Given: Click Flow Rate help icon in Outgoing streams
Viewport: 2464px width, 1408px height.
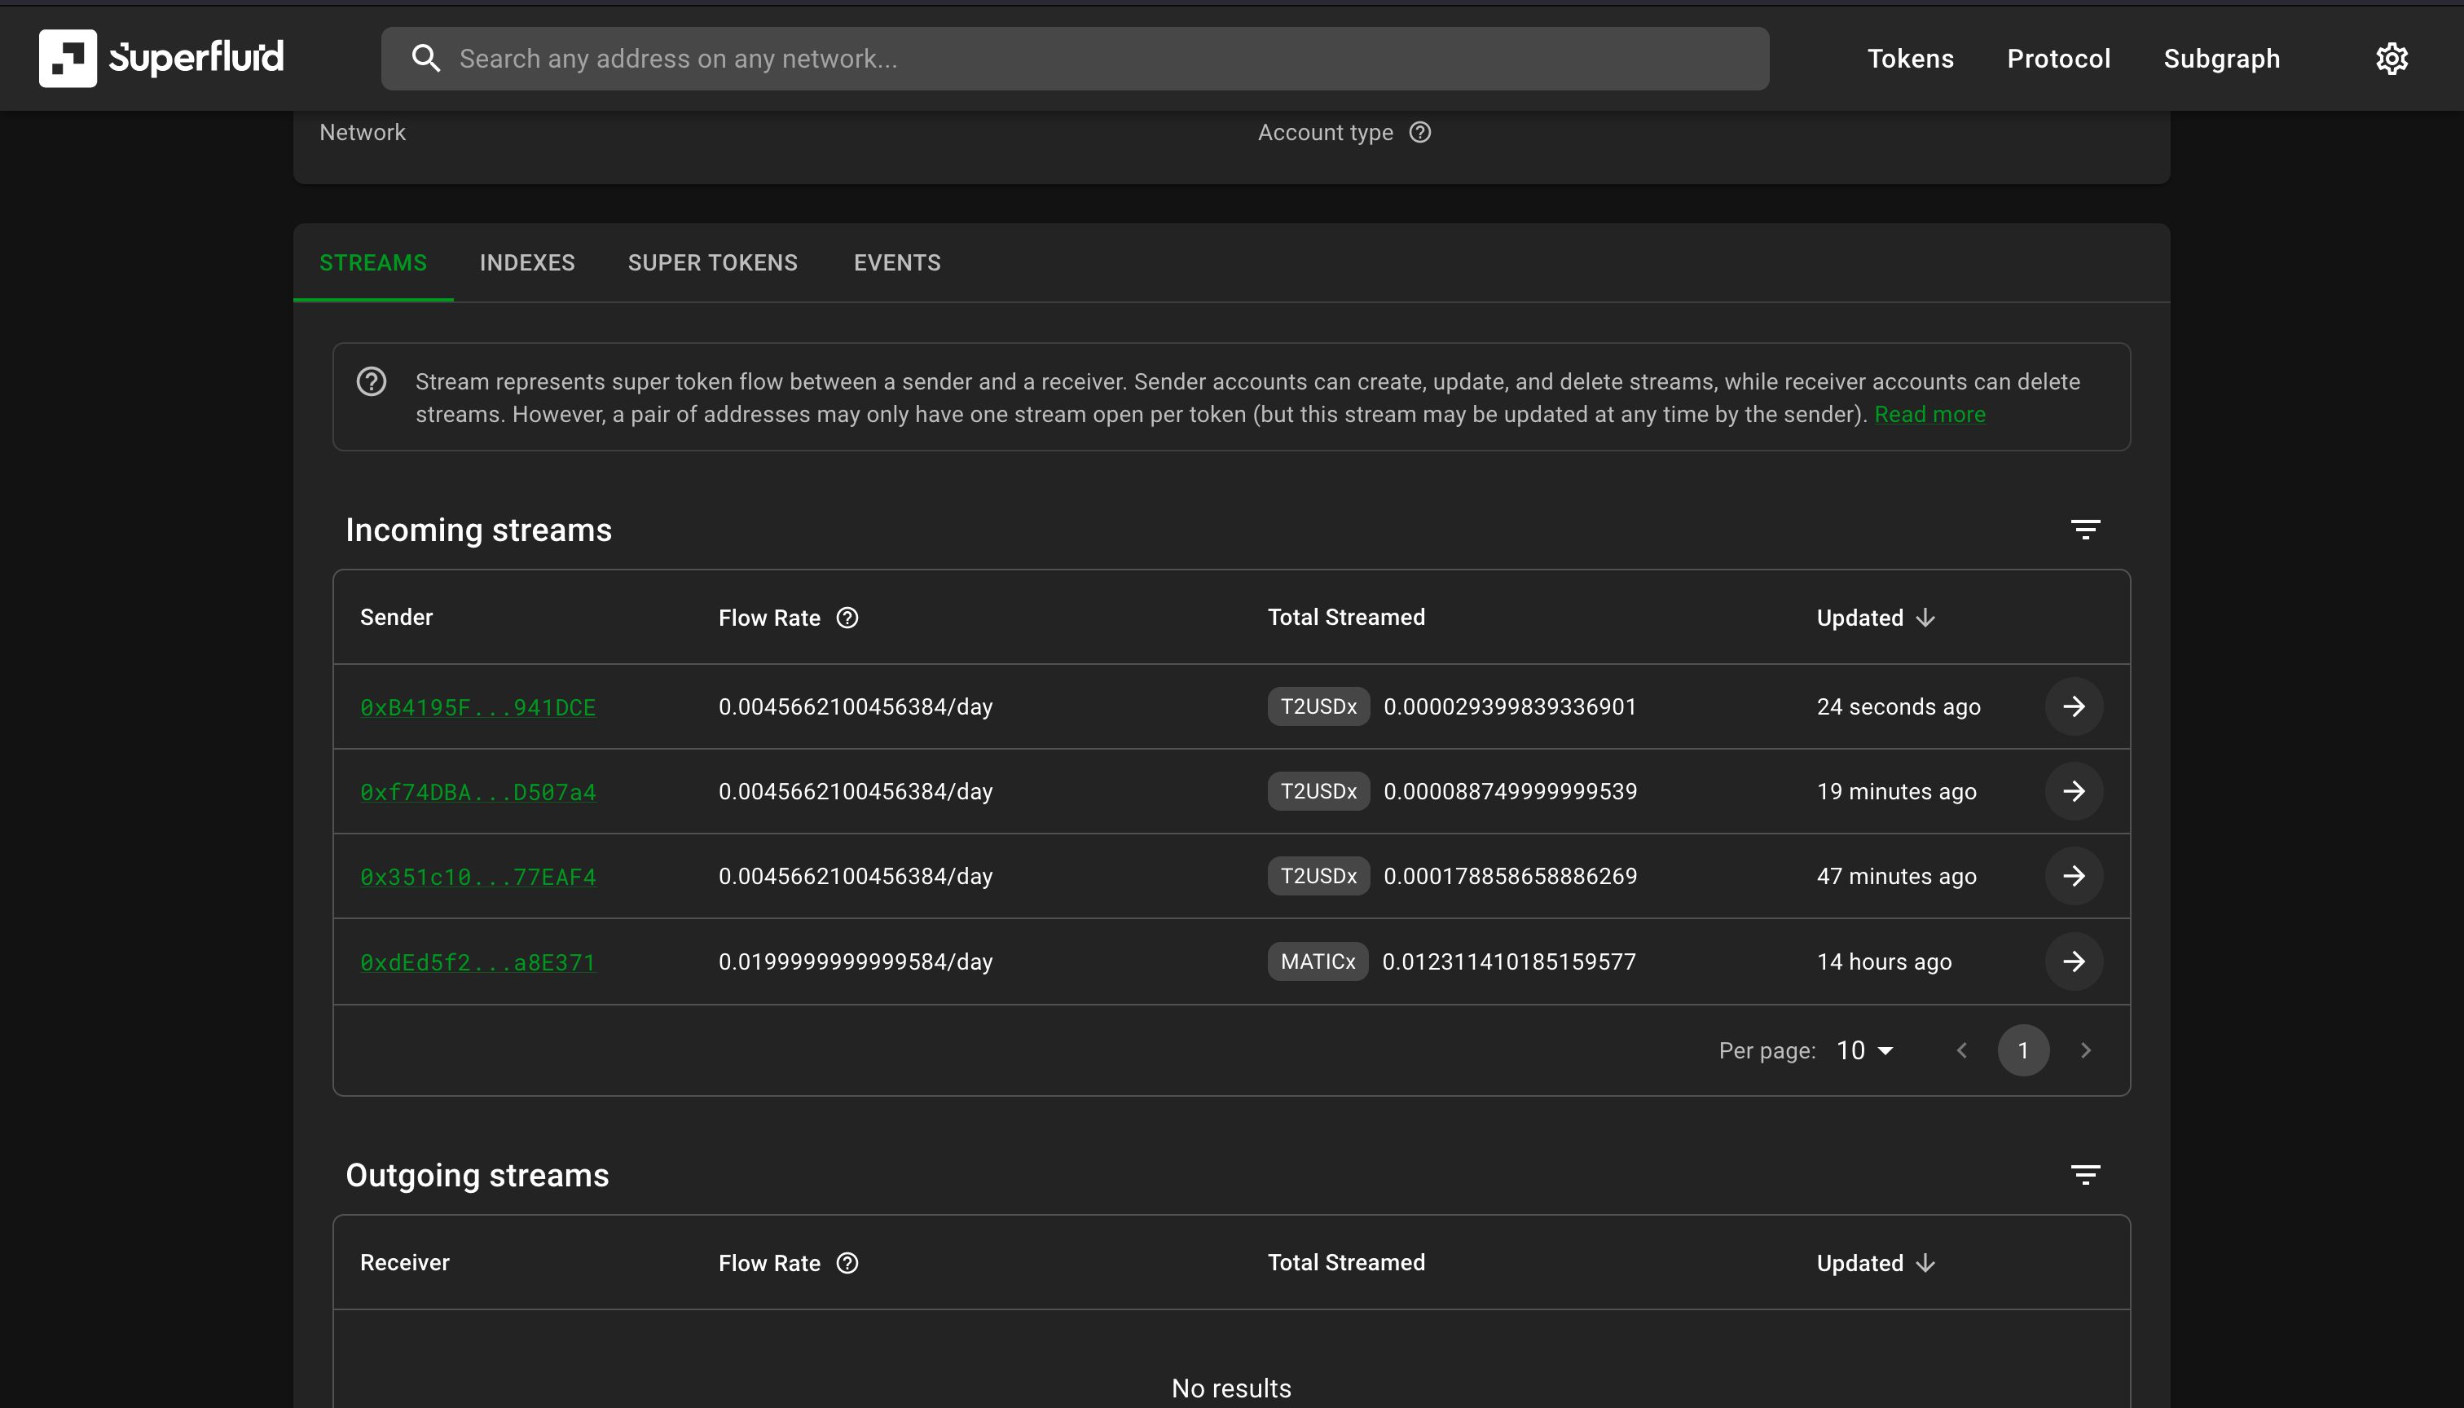Looking at the screenshot, I should (847, 1263).
